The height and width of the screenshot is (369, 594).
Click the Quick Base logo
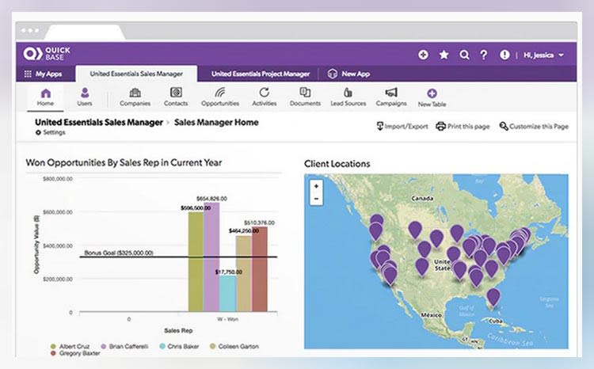pos(47,54)
